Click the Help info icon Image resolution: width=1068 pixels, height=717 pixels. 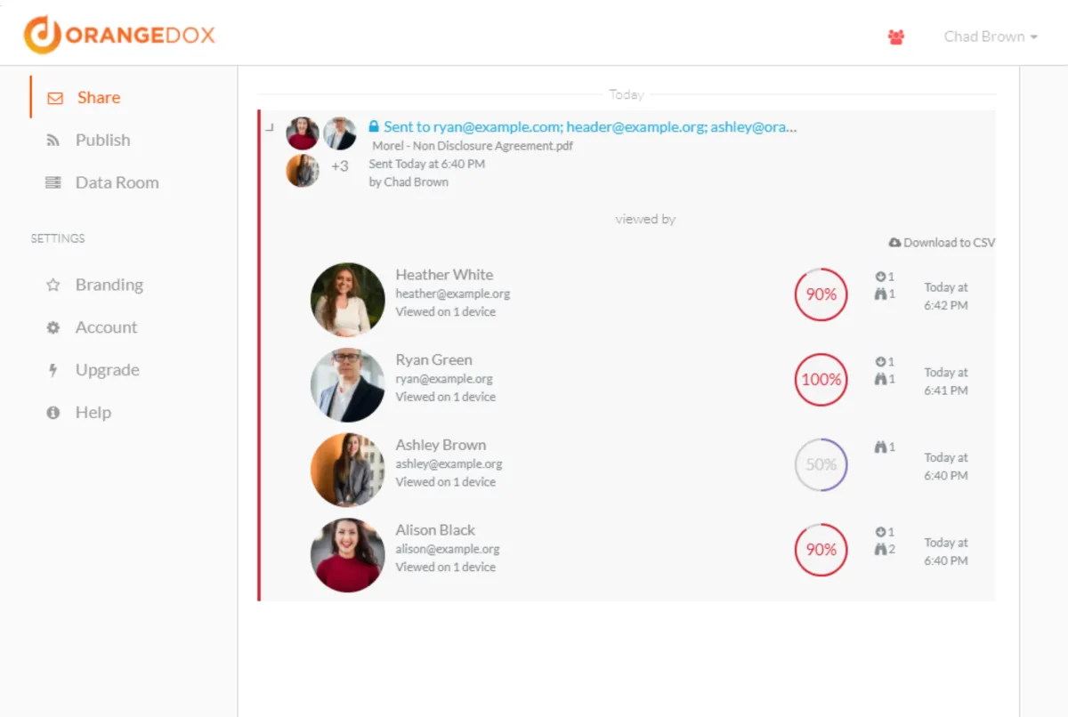[53, 412]
